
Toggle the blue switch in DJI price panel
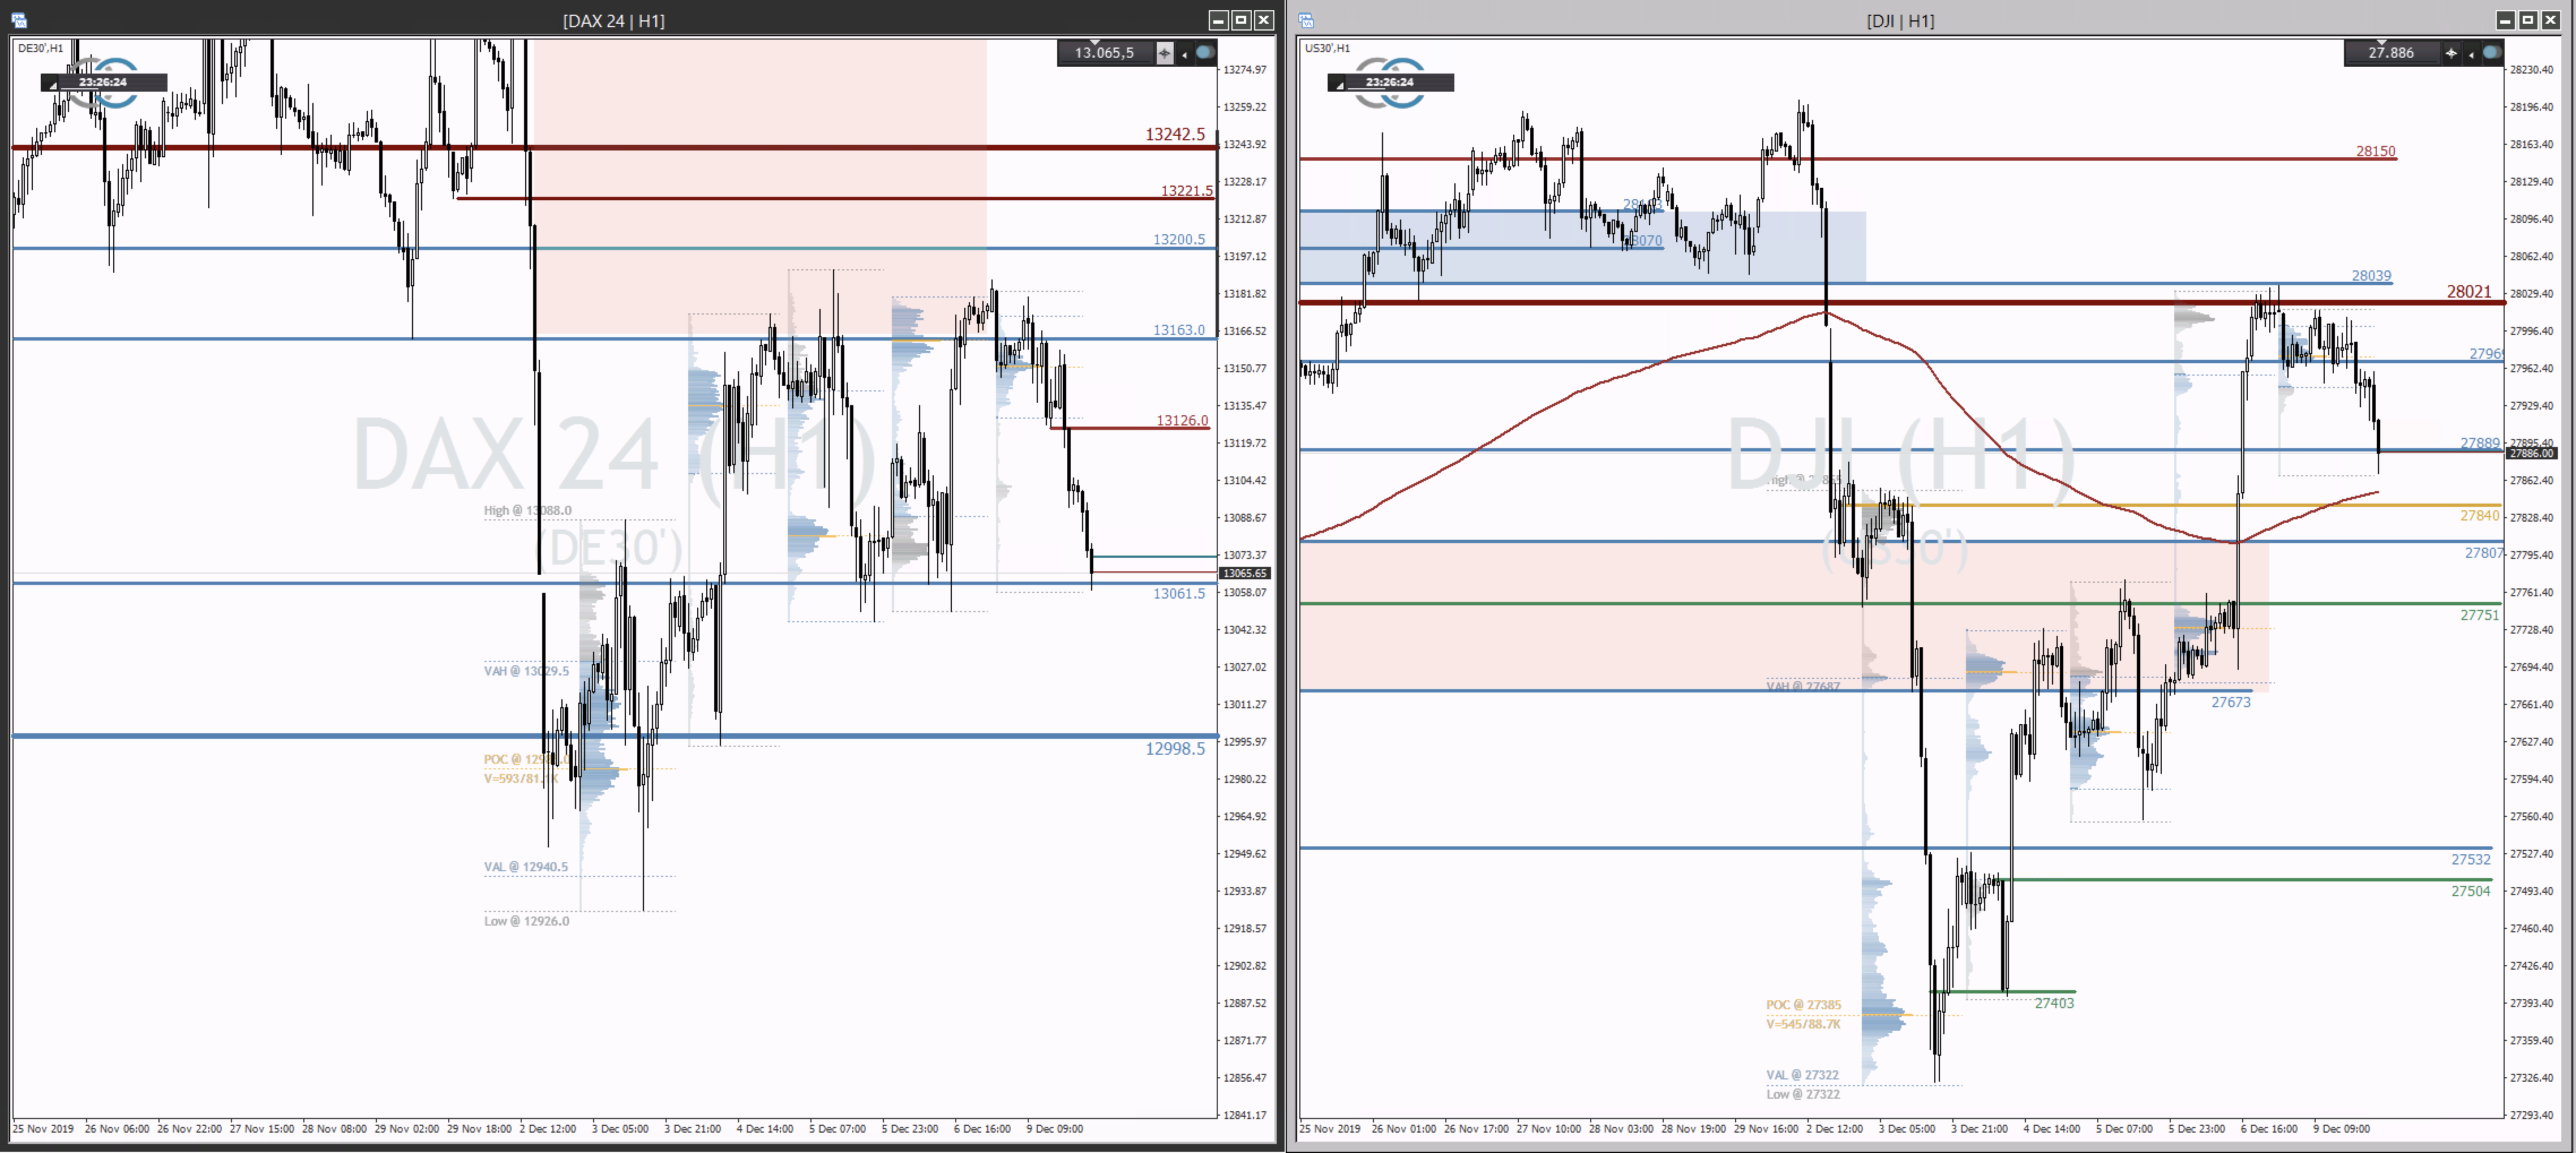point(2492,53)
